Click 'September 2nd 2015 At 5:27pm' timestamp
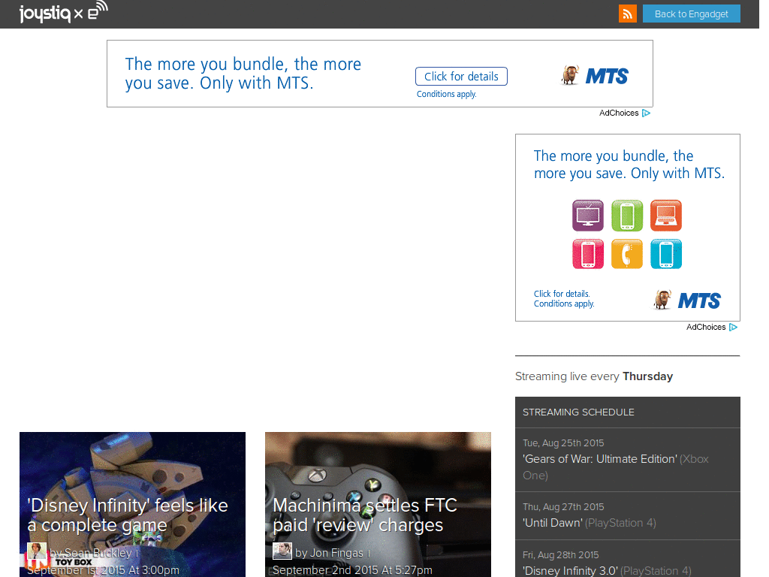 (x=353, y=570)
